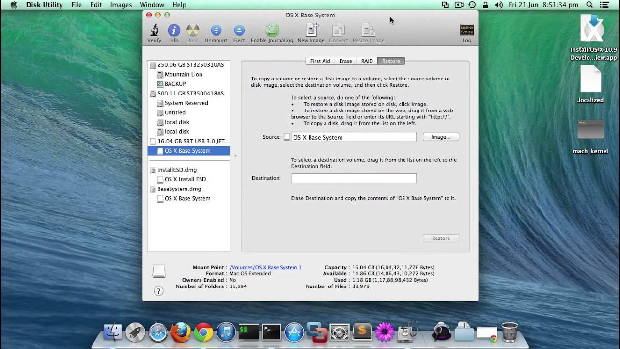Click the Time Machine menu bar icon
620x349 pixels.
pyautogui.click(x=472, y=5)
